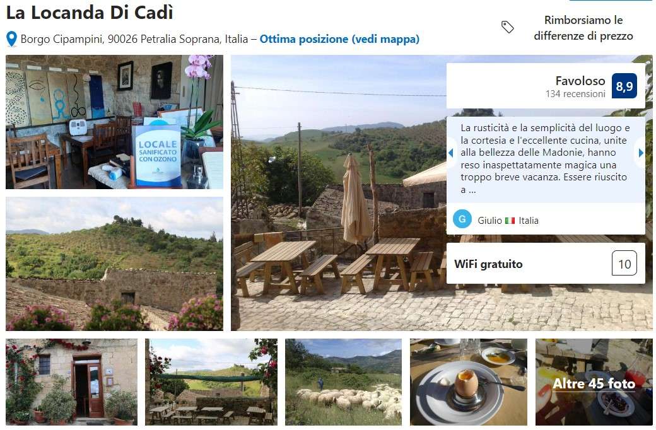The height and width of the screenshot is (430, 656).
Task: Open the 134 recensioni reviews
Action: click(575, 94)
